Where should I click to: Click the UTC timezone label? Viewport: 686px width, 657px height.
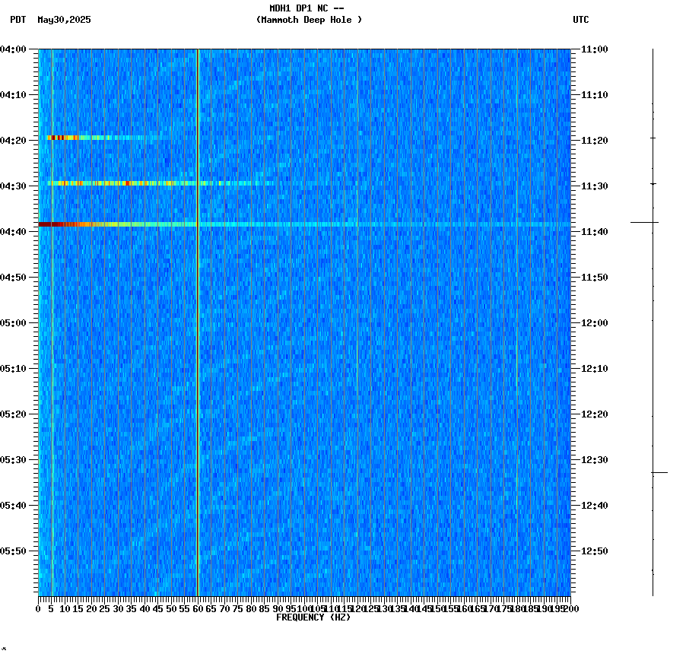coord(581,21)
